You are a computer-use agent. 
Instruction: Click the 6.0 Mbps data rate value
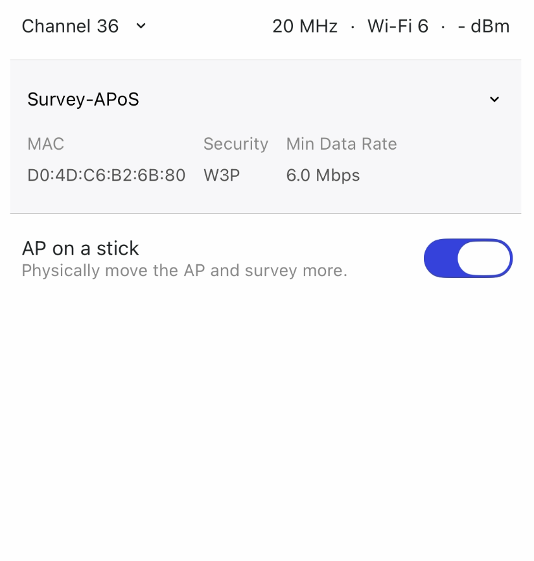pos(323,176)
